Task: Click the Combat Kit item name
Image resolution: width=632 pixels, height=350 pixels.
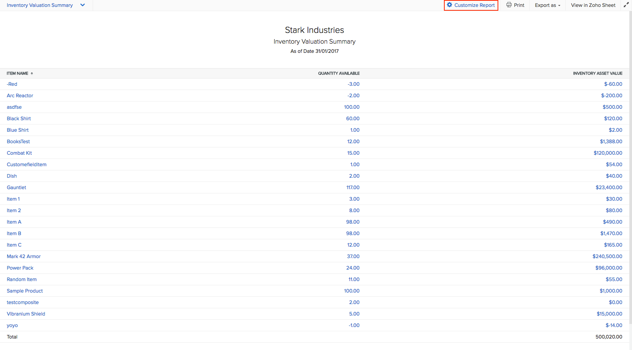Action: [19, 153]
